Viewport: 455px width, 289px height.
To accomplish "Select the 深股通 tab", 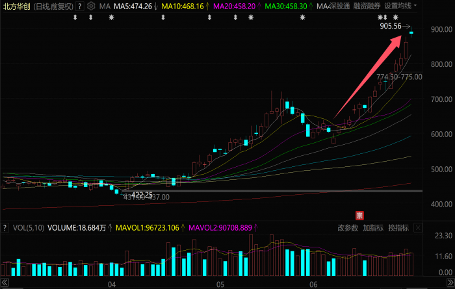I will [x=340, y=6].
